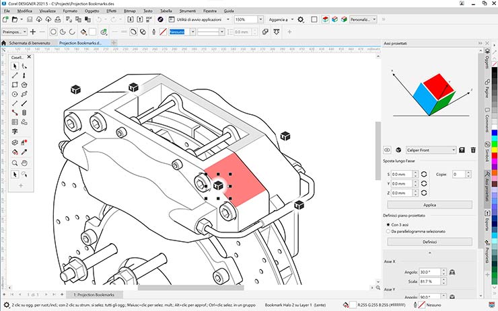The image size is (498, 311).
Task: Click the Definisci button
Action: 429,241
